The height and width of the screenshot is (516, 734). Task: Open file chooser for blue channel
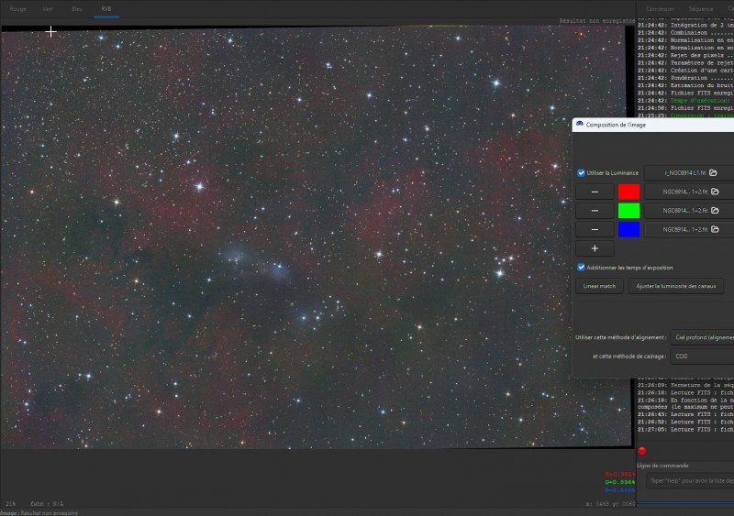(689, 230)
